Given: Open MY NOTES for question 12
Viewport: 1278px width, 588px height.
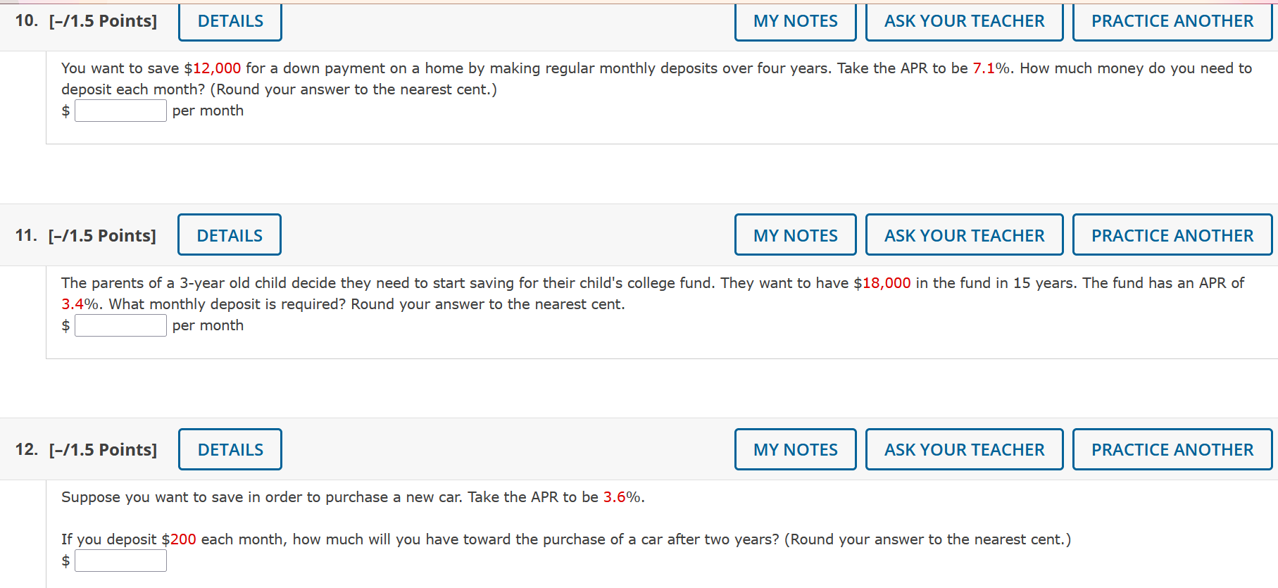Looking at the screenshot, I should [x=795, y=449].
